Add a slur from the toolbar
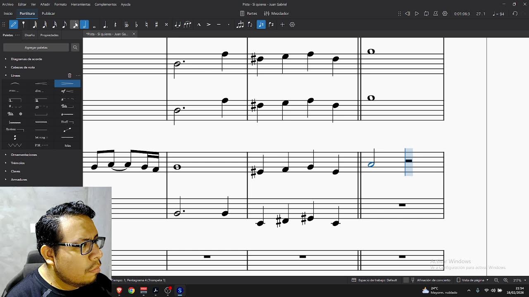The image size is (529, 297). (187, 25)
